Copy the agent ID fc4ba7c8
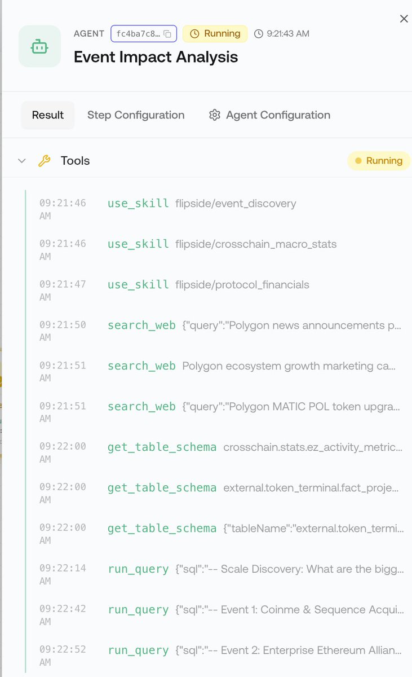The width and height of the screenshot is (412, 677). coord(167,34)
